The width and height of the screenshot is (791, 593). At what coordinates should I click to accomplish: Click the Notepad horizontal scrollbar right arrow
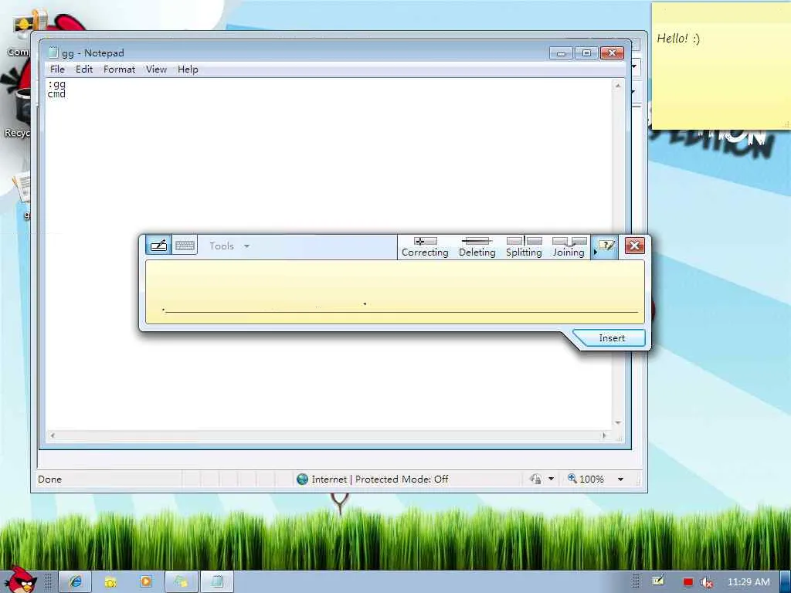604,435
